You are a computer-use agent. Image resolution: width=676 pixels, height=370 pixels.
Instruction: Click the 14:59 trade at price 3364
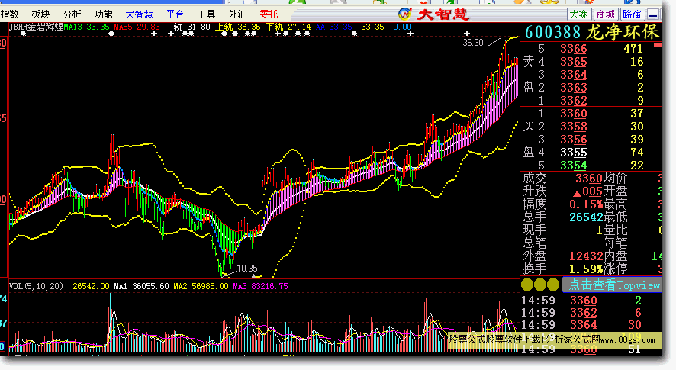[584, 324]
